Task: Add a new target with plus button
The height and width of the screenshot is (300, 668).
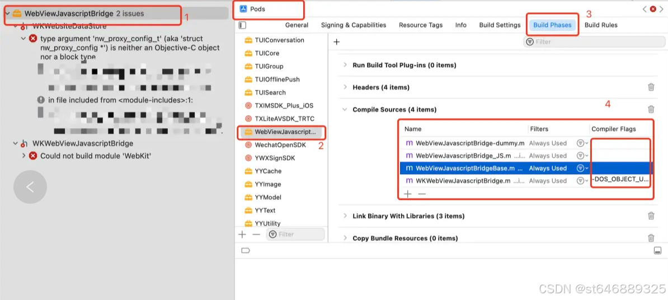Action: click(242, 235)
